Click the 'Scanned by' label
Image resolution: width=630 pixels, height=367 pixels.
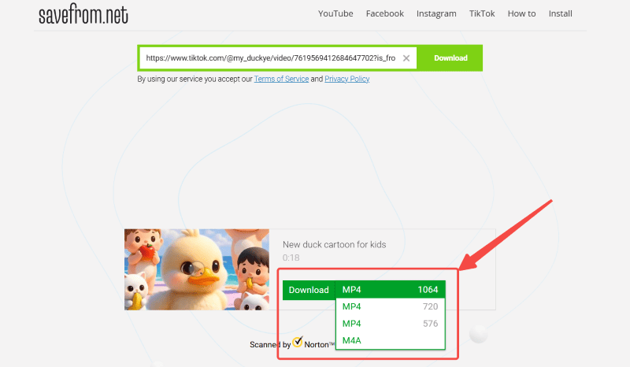click(x=270, y=344)
